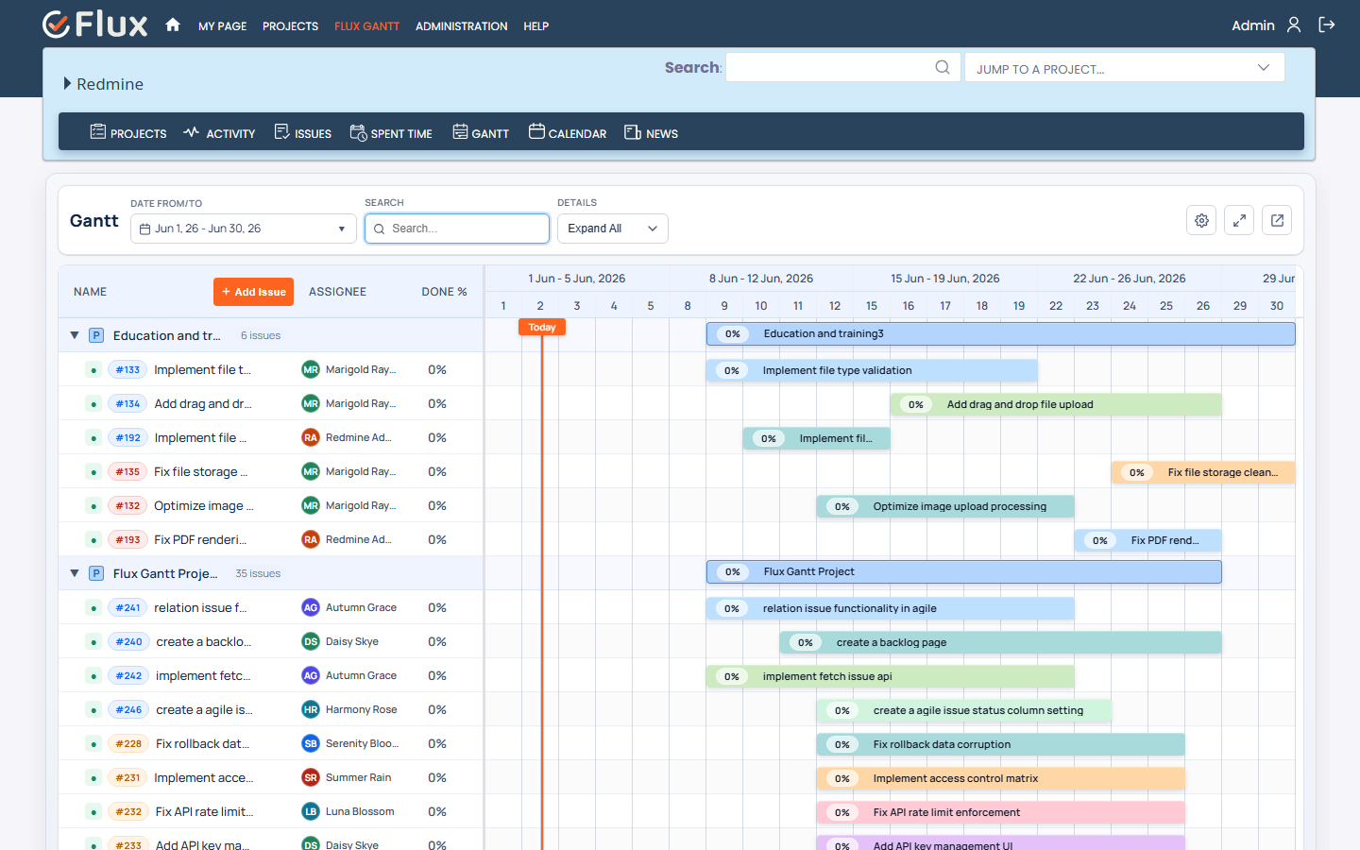The height and width of the screenshot is (850, 1360).
Task: Open the date range picker Jun 1 - Jun 30
Action: coord(244,229)
